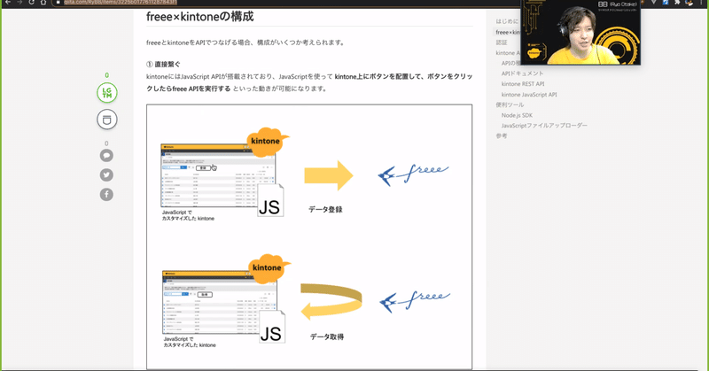Viewport: 709px width, 371px height.
Task: Click the V-shaped extension icon in the toolbar
Action: coord(653,3)
